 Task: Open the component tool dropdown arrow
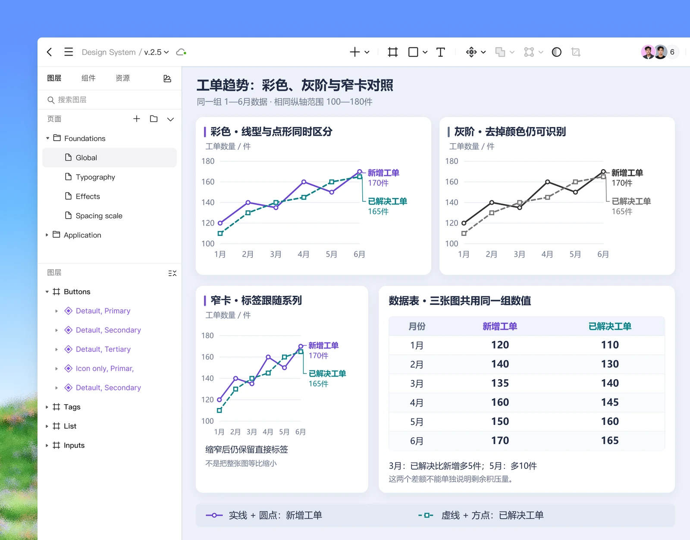pos(483,52)
